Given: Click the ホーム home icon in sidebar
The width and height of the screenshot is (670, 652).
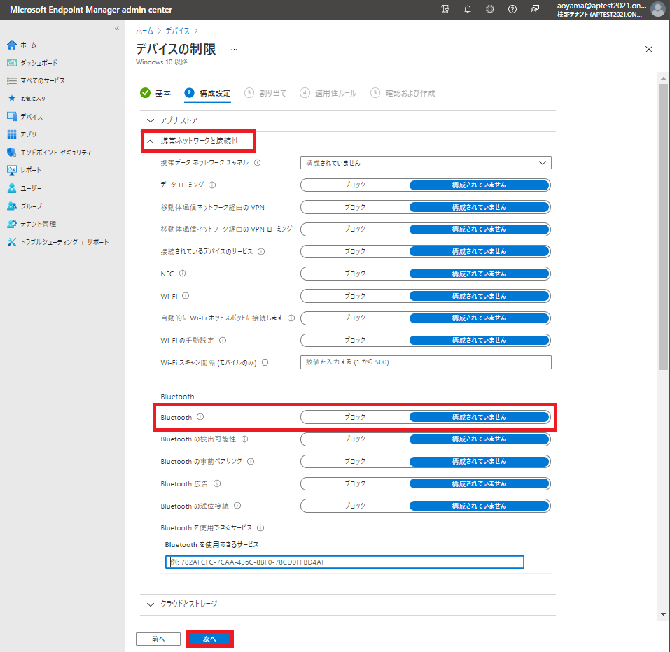Looking at the screenshot, I should 12,45.
